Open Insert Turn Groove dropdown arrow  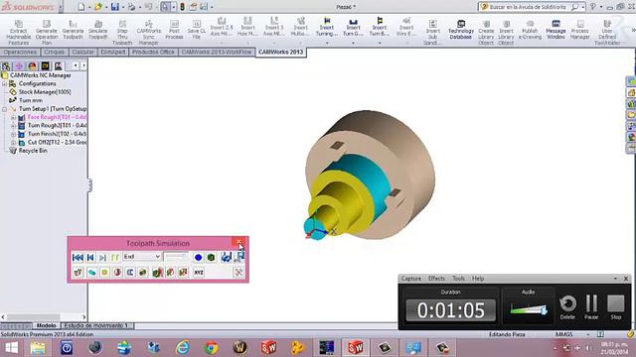coord(353,43)
